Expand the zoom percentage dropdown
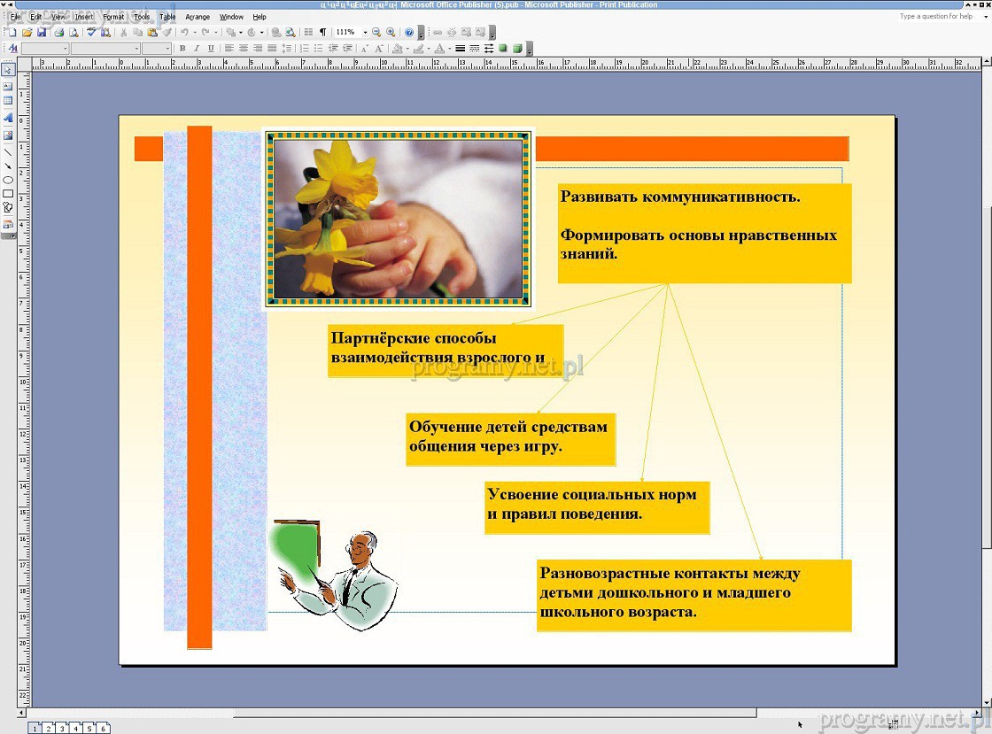The width and height of the screenshot is (992, 734). tap(362, 32)
